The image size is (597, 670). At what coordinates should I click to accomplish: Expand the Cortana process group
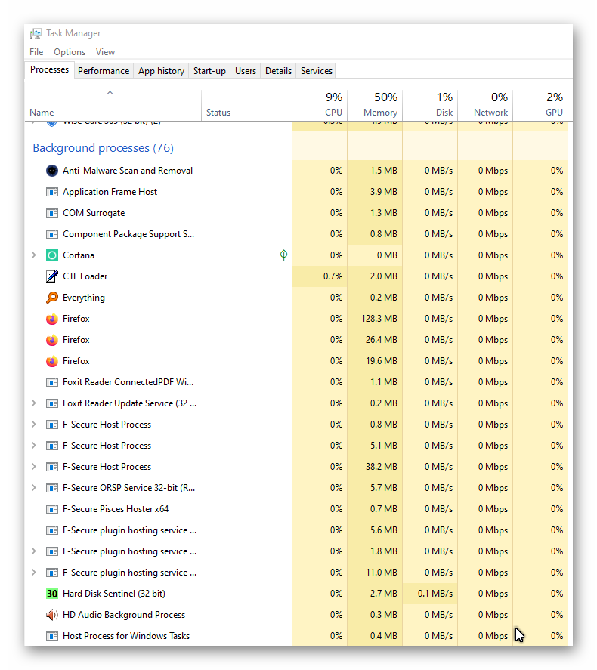pos(33,255)
